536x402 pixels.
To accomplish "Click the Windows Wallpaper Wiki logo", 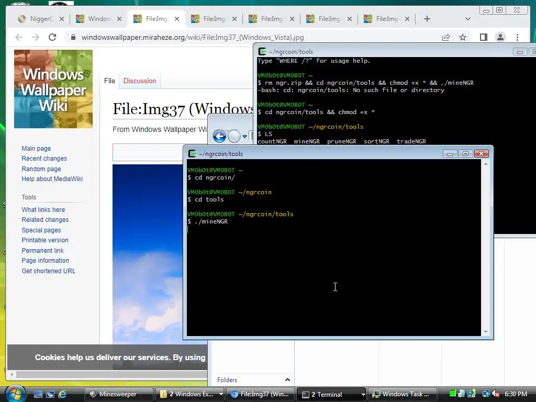I will click(53, 89).
